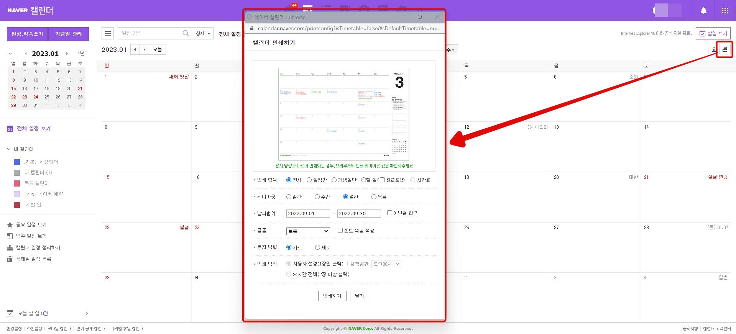The width and height of the screenshot is (736, 334).
Task: Select 전체 print item radio
Action: click(289, 180)
